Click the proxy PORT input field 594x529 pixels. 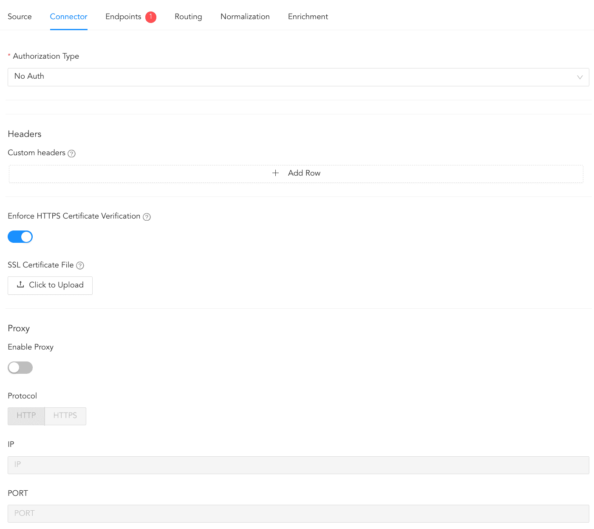click(x=298, y=514)
